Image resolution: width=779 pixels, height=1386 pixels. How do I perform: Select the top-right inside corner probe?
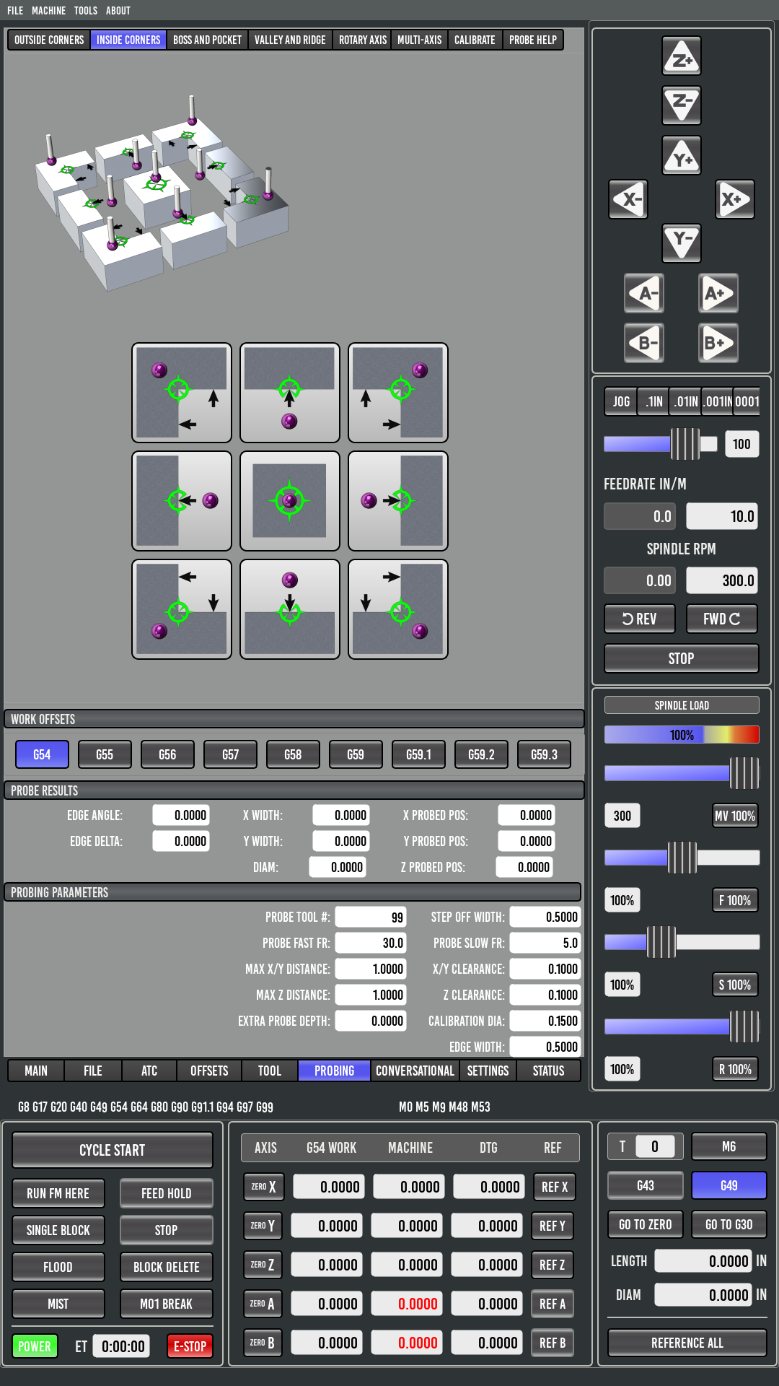[x=398, y=393]
